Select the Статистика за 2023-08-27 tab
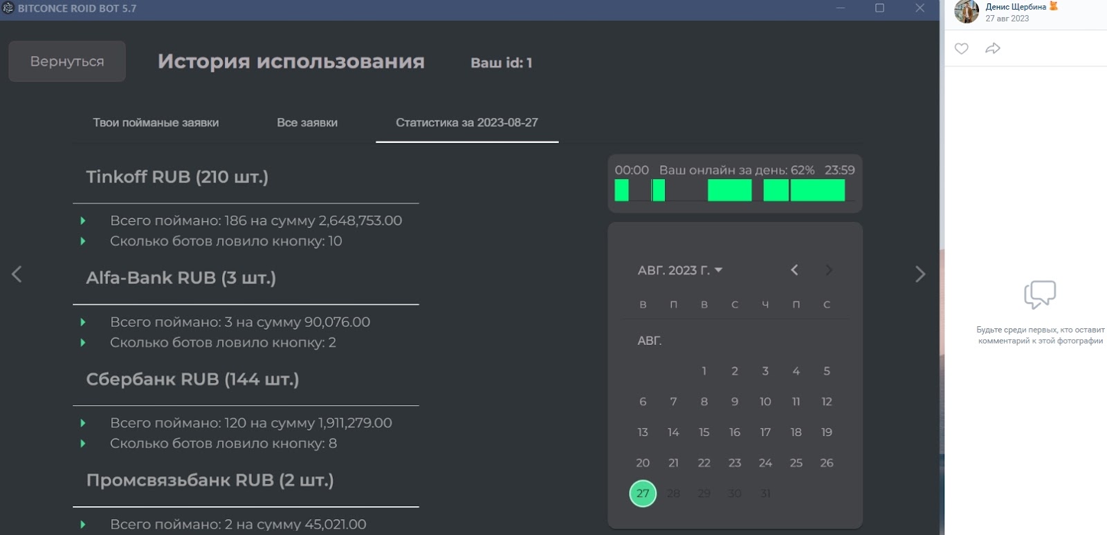 click(x=467, y=122)
